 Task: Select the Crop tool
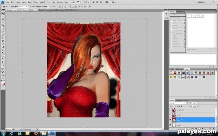(3, 26)
